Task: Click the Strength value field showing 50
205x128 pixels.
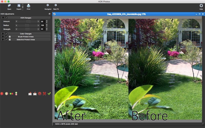Action: (43, 29)
